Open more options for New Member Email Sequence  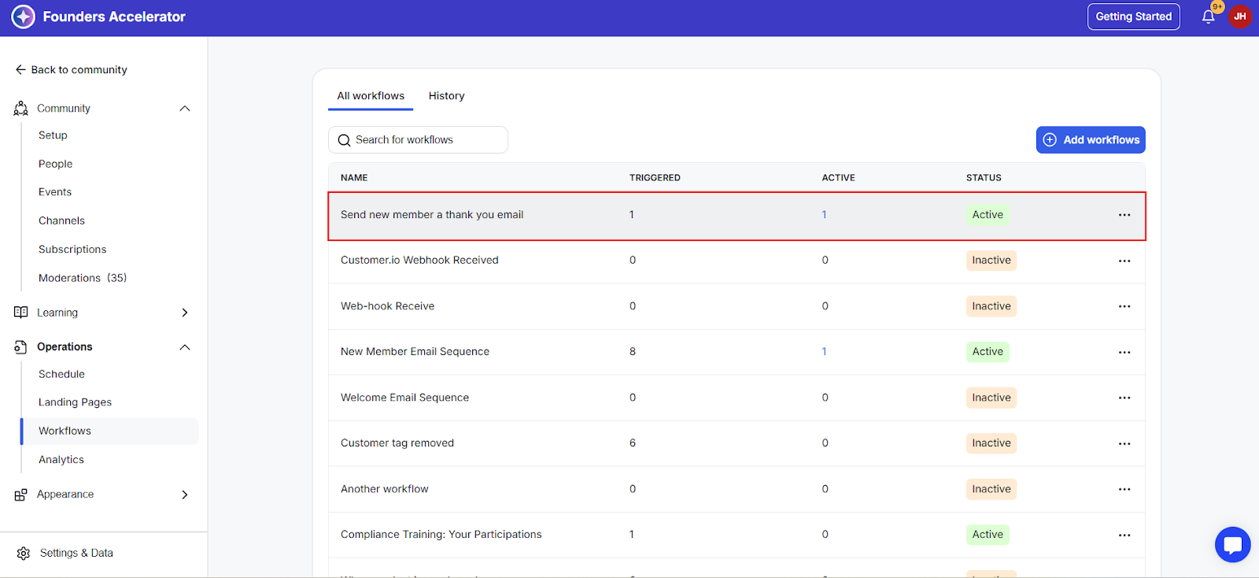[1124, 352]
